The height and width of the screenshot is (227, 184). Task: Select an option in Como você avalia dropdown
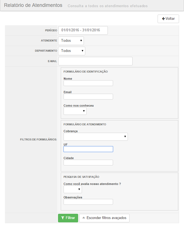[73, 189]
